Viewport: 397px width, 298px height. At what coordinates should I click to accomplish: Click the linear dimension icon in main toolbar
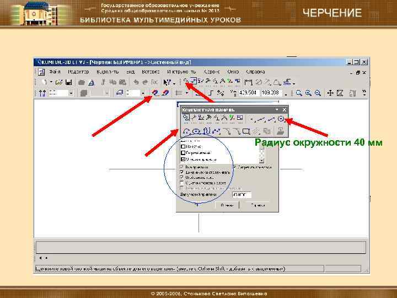click(x=248, y=82)
